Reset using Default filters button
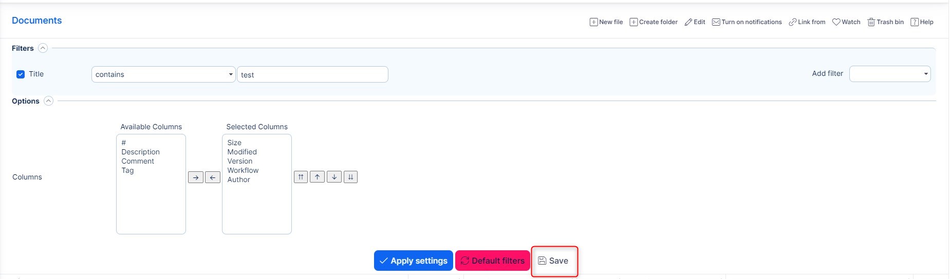Viewport: 950px width, 279px height. tap(492, 261)
